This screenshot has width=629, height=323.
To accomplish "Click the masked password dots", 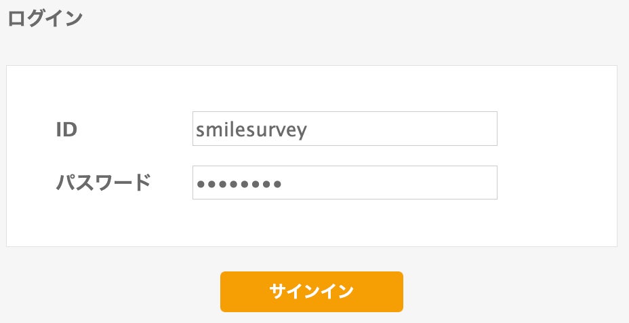I will point(238,183).
